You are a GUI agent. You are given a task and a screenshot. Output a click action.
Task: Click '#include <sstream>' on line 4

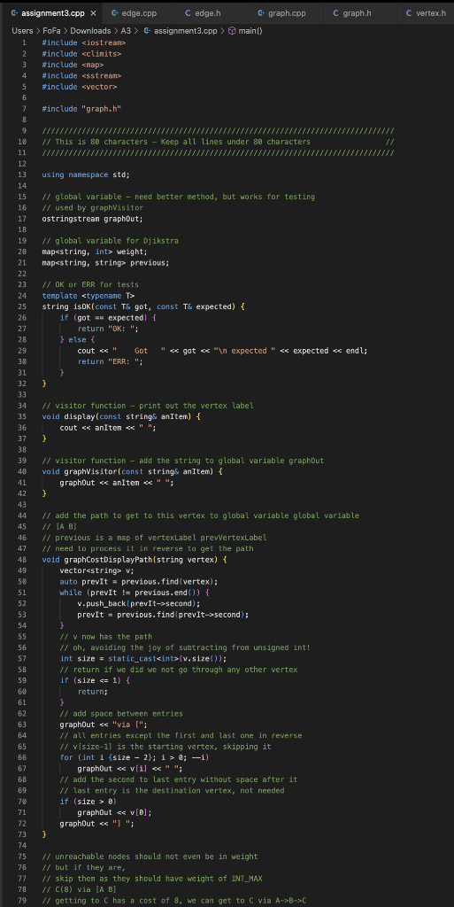click(x=81, y=75)
